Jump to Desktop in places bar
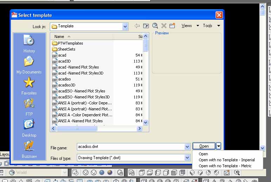271x182 pixels. tap(29, 128)
